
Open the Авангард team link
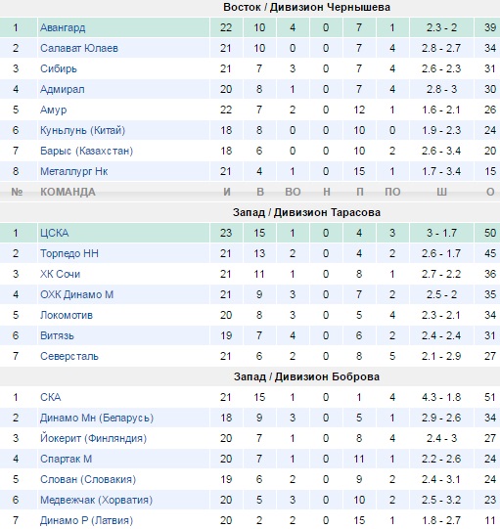point(63,27)
